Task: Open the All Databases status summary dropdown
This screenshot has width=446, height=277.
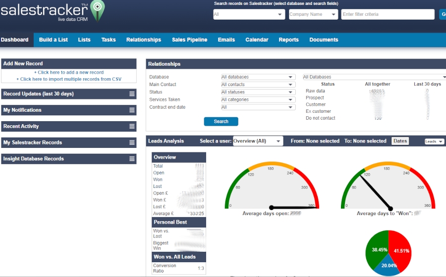Action: (374, 77)
